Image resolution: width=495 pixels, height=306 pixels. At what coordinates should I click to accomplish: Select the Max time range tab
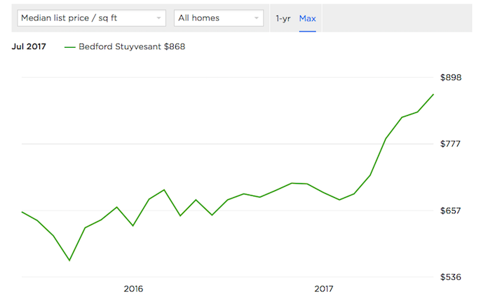[x=308, y=19]
